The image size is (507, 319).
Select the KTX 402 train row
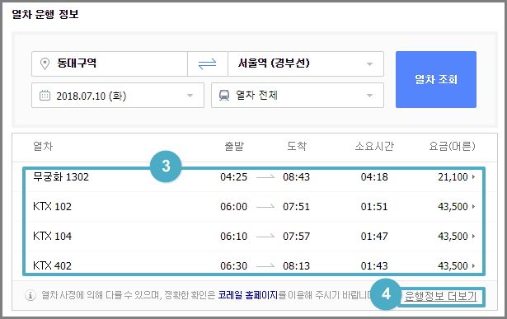[254, 265]
